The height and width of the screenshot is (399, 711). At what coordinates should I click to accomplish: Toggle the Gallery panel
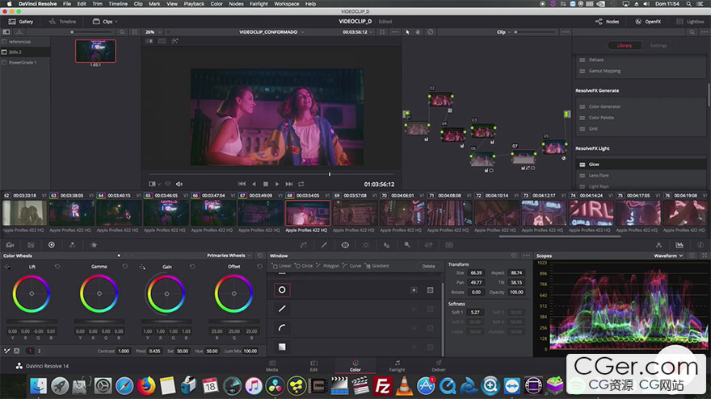point(21,21)
